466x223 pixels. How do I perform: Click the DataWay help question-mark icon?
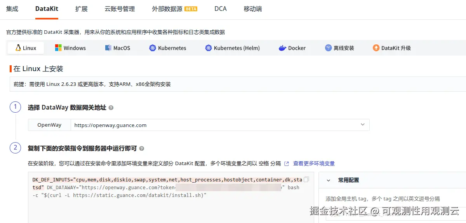pos(111,108)
